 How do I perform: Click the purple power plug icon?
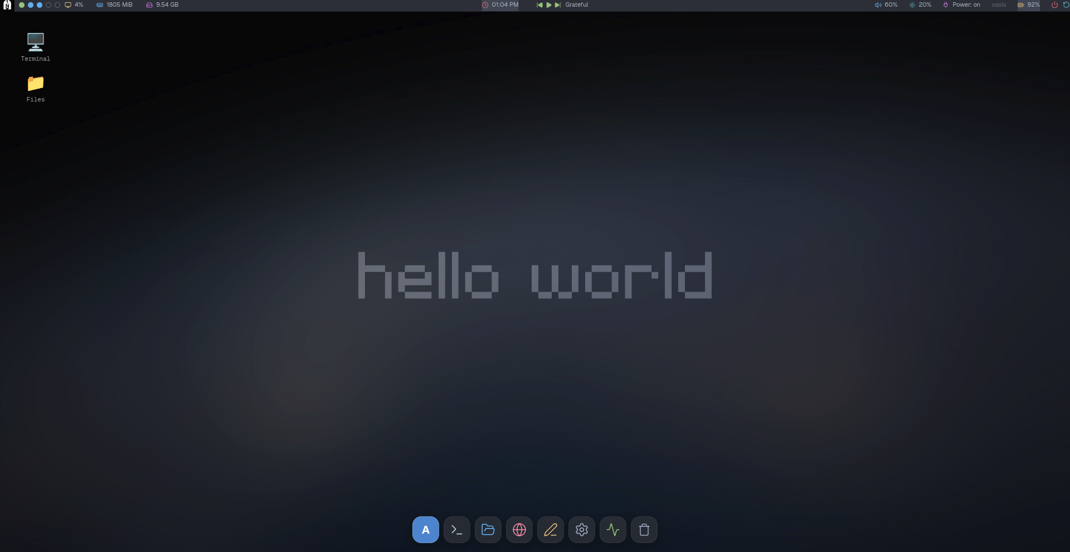pos(946,5)
